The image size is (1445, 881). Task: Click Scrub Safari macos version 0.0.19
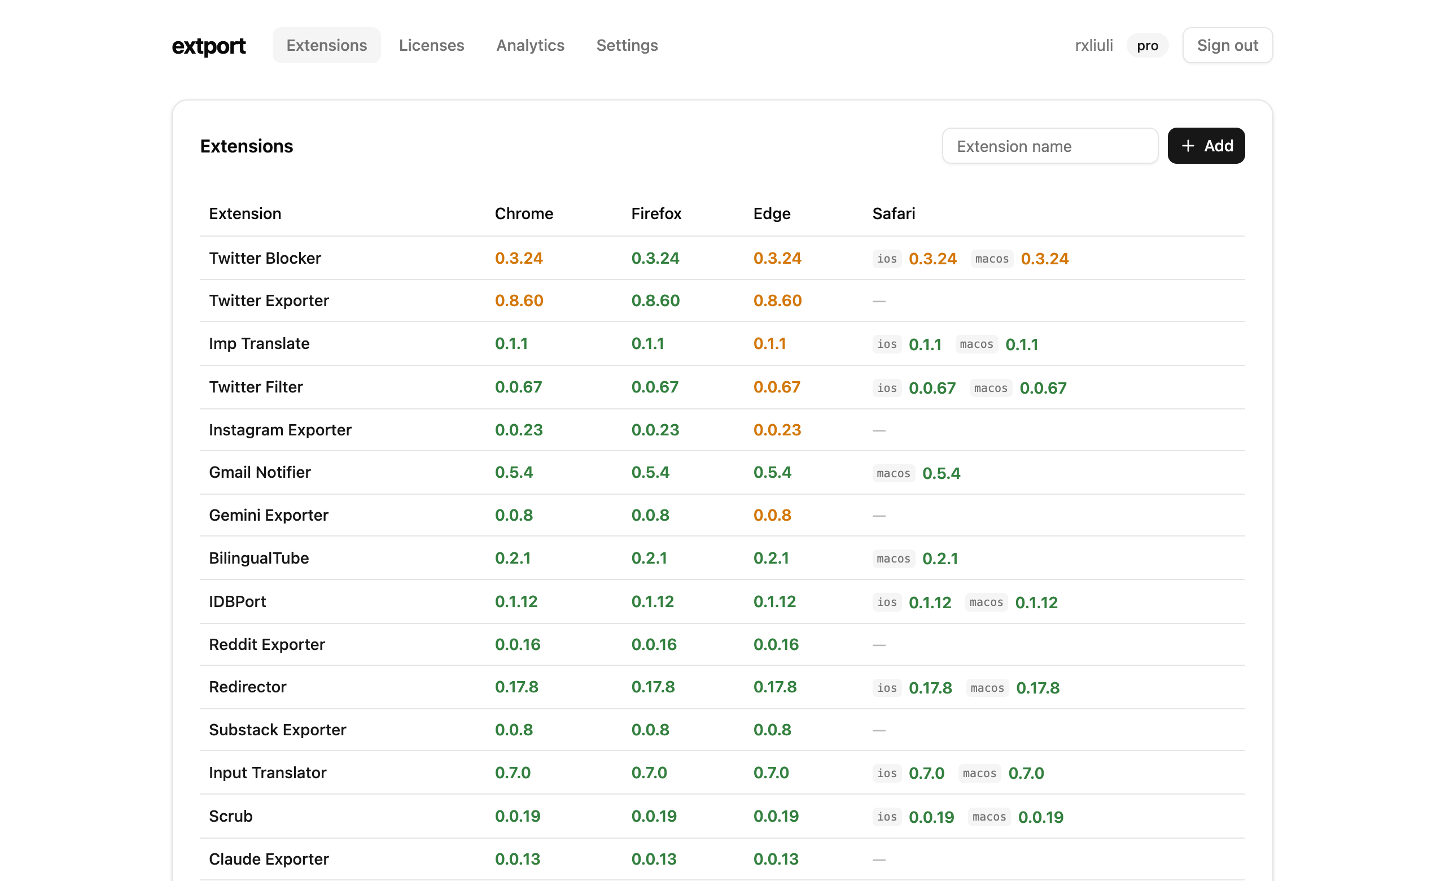click(1040, 817)
